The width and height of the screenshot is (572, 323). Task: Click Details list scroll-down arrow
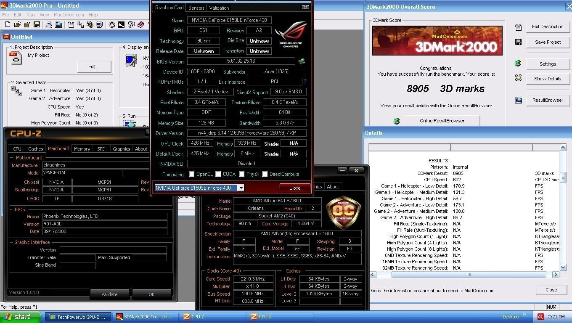tap(563, 267)
